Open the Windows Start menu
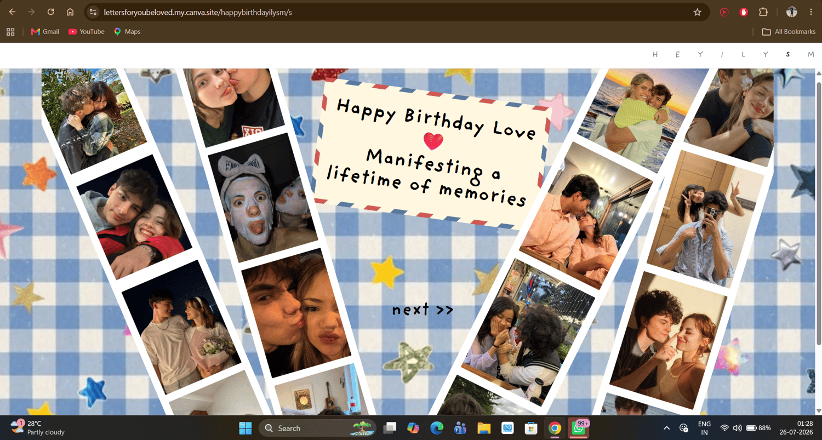 click(x=246, y=428)
